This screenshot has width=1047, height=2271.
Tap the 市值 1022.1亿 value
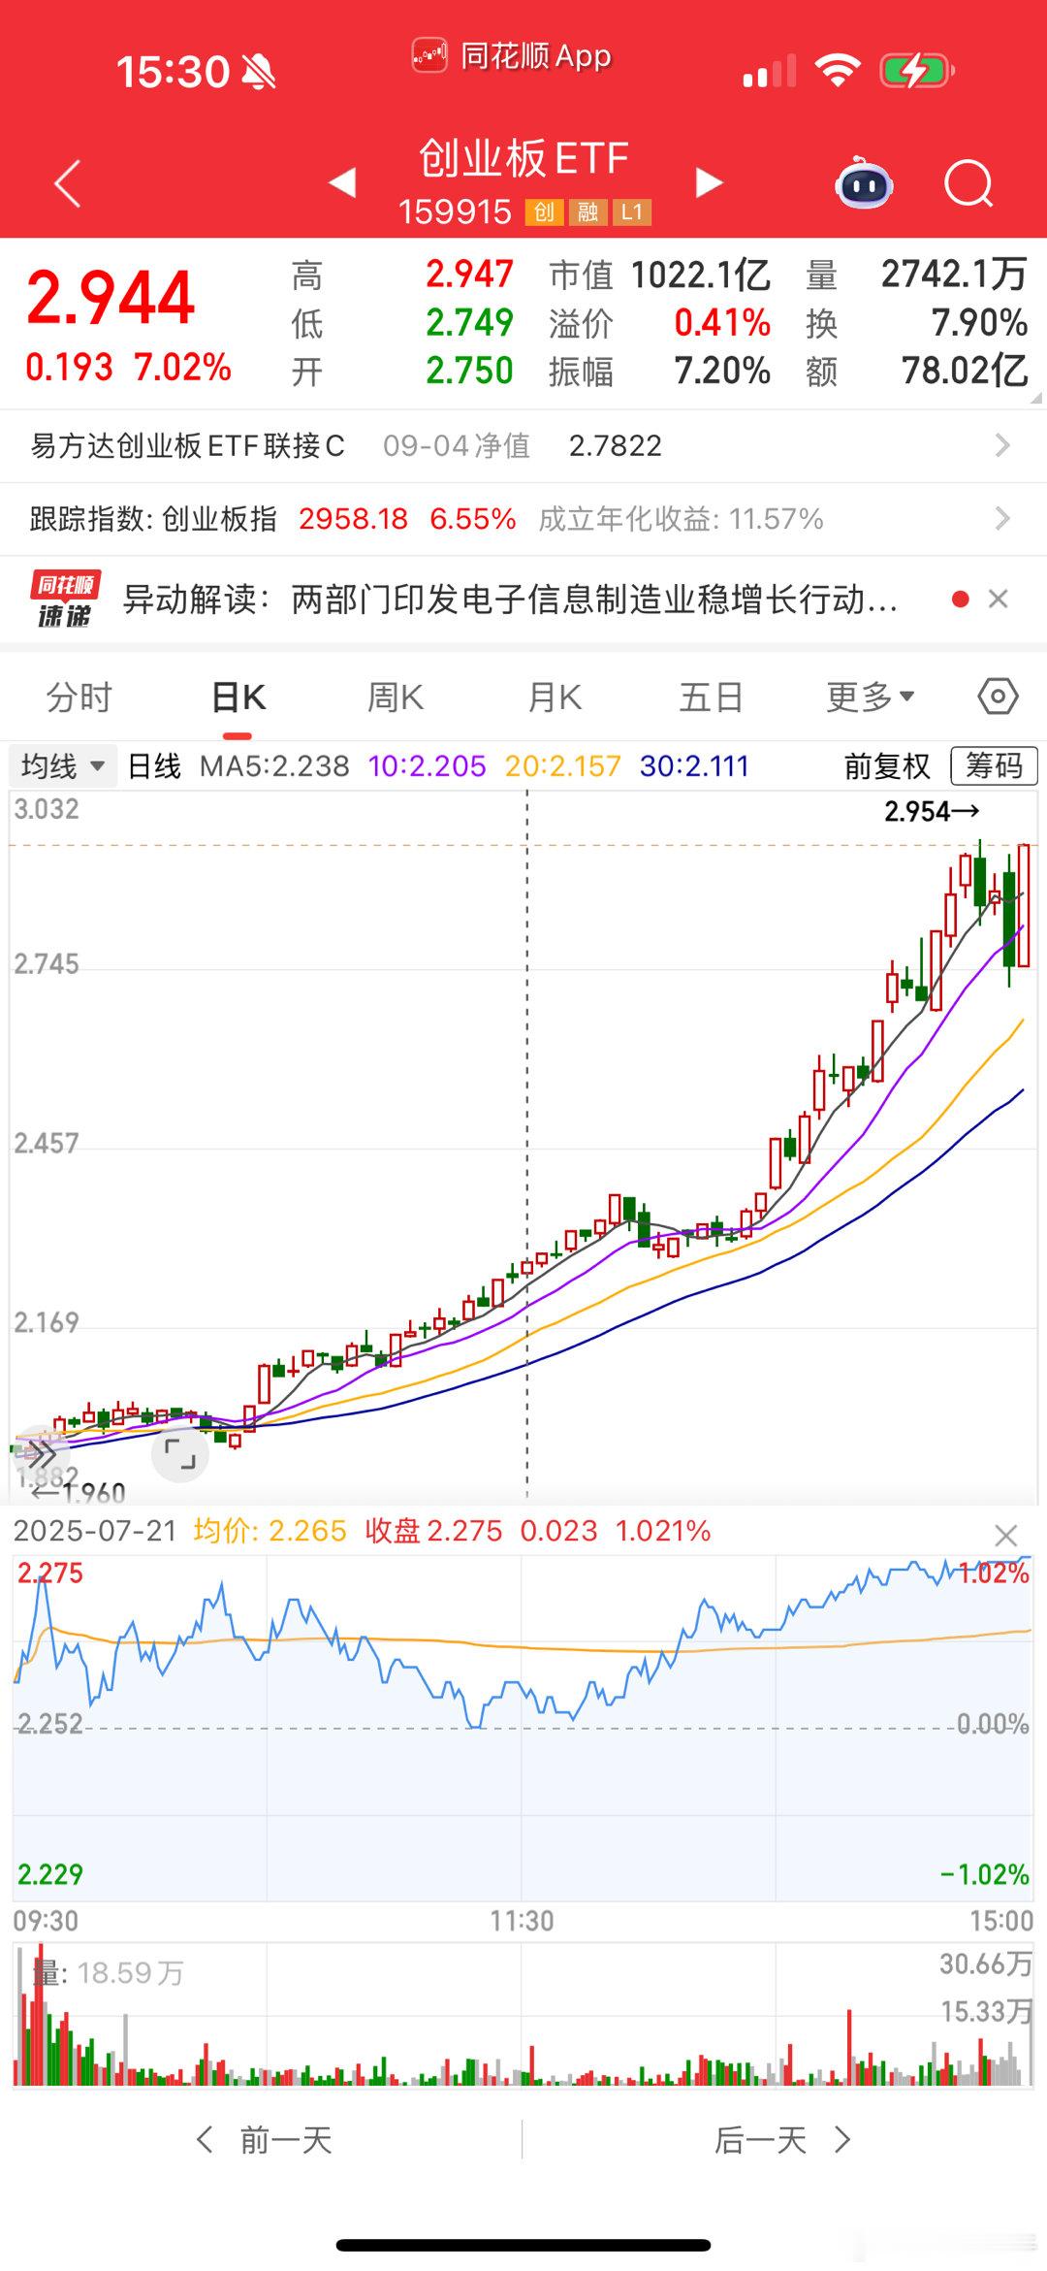click(x=701, y=275)
